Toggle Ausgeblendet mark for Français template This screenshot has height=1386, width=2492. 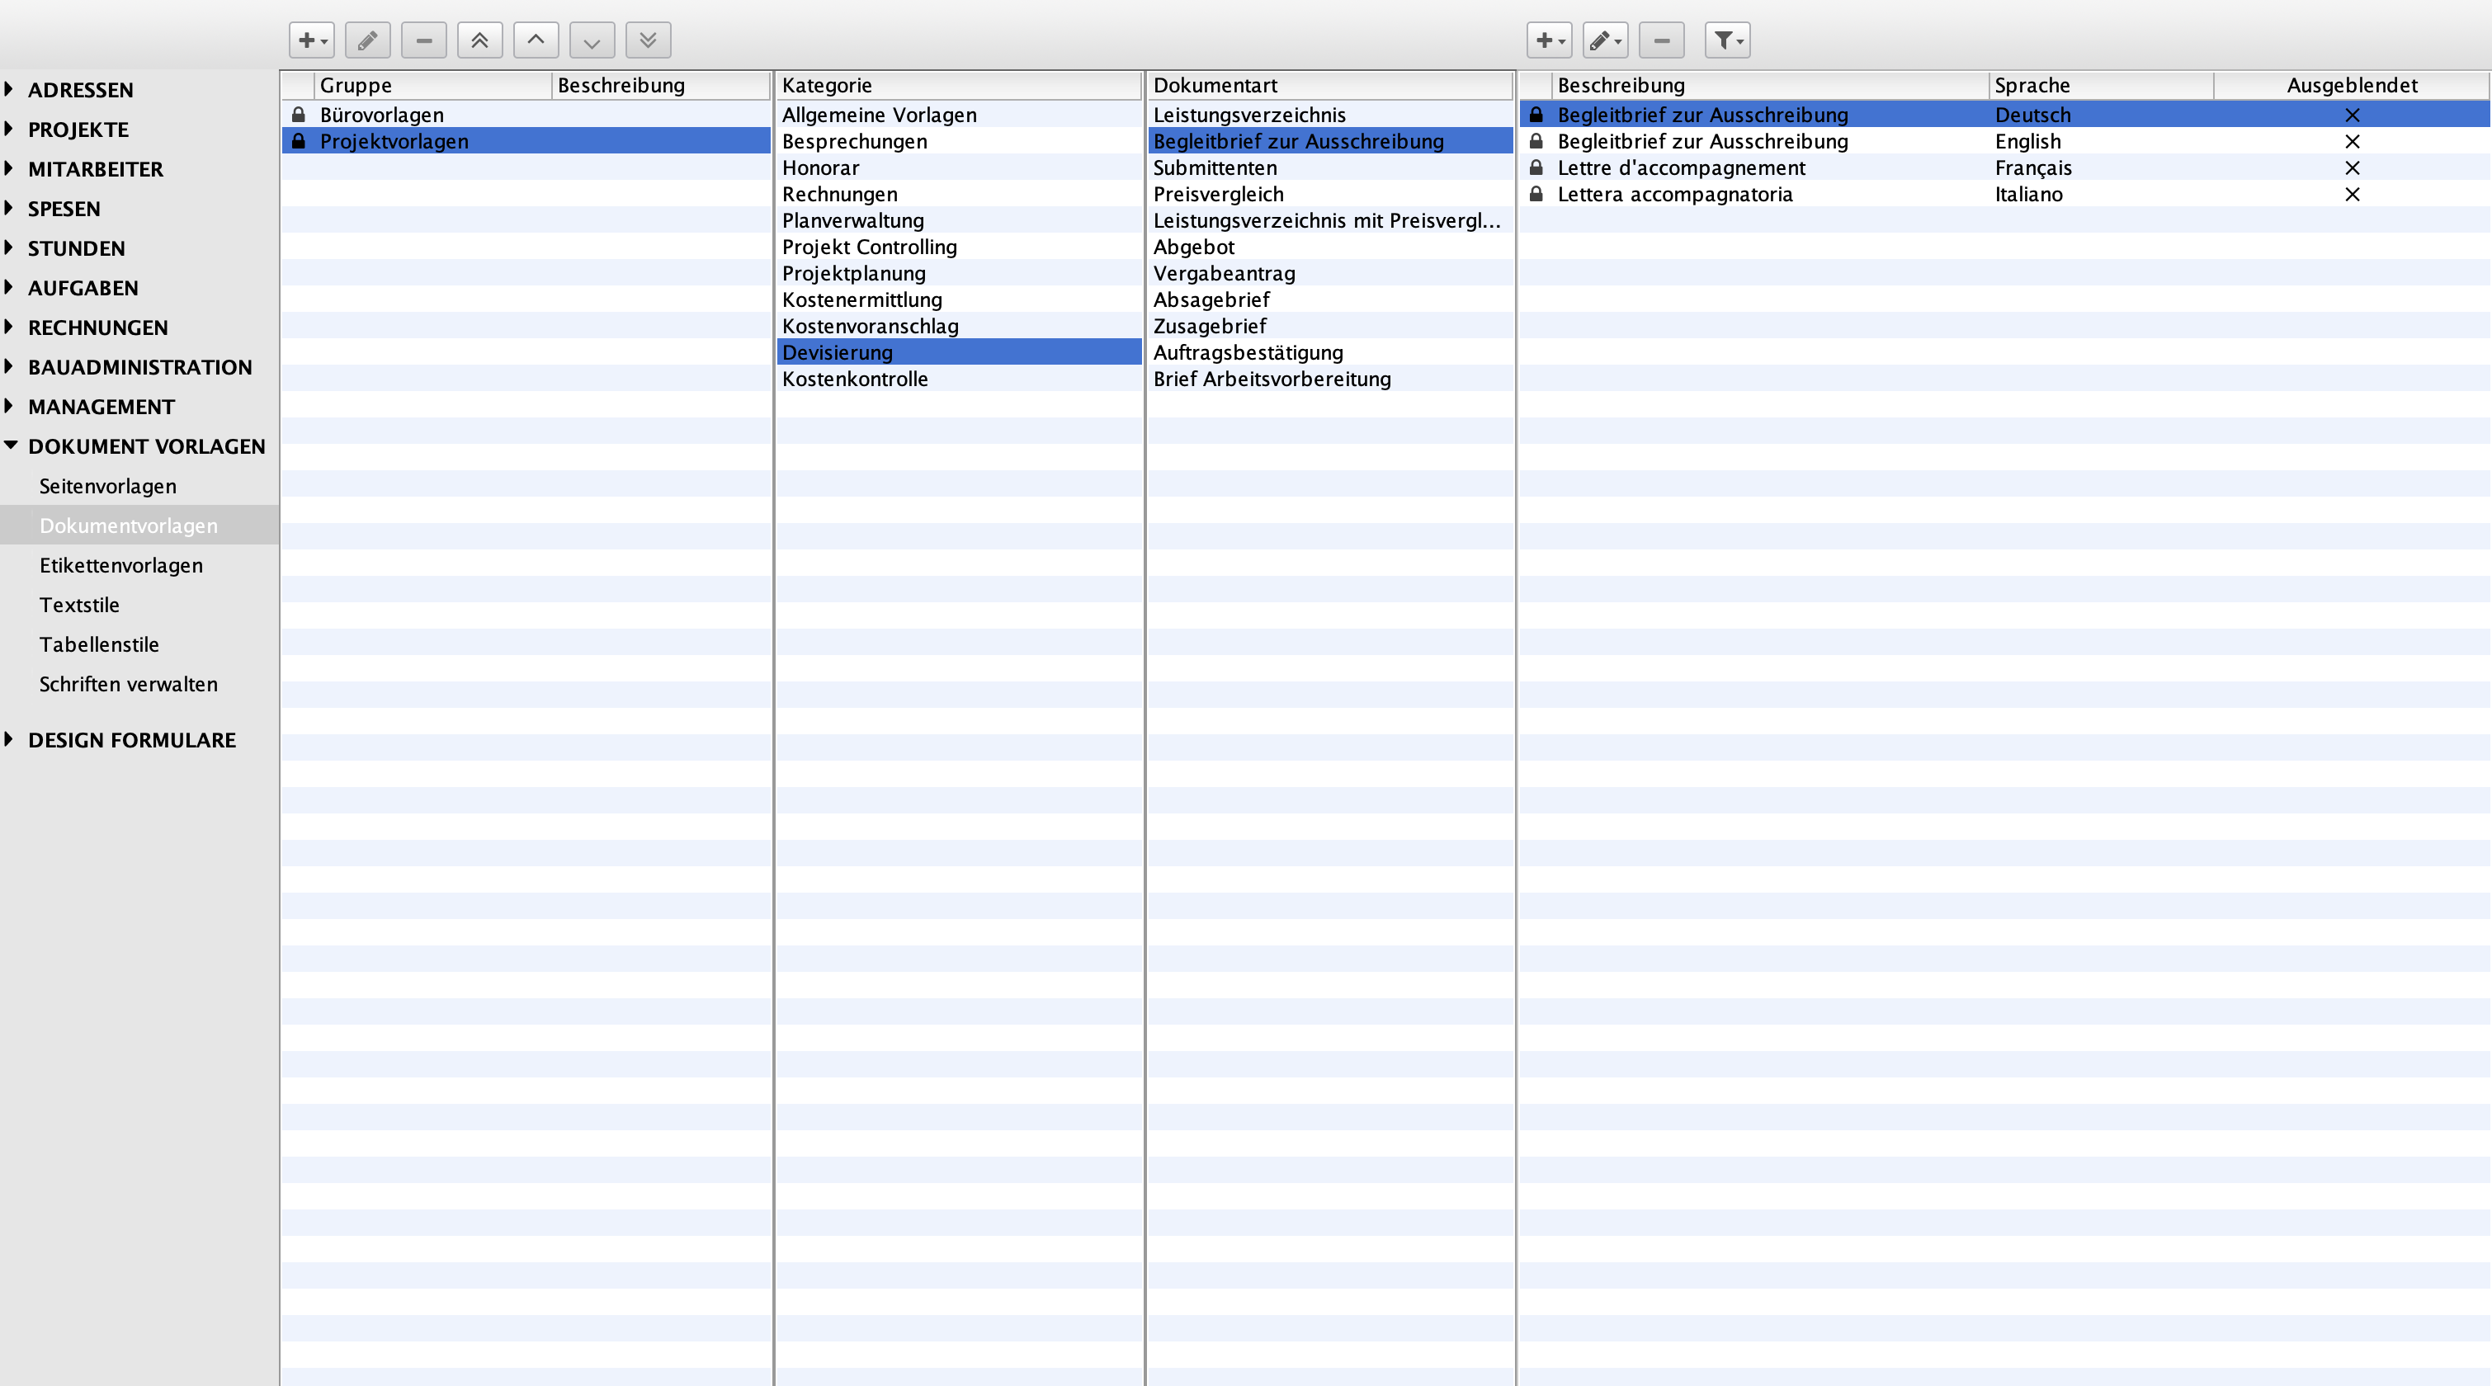[x=2352, y=168]
